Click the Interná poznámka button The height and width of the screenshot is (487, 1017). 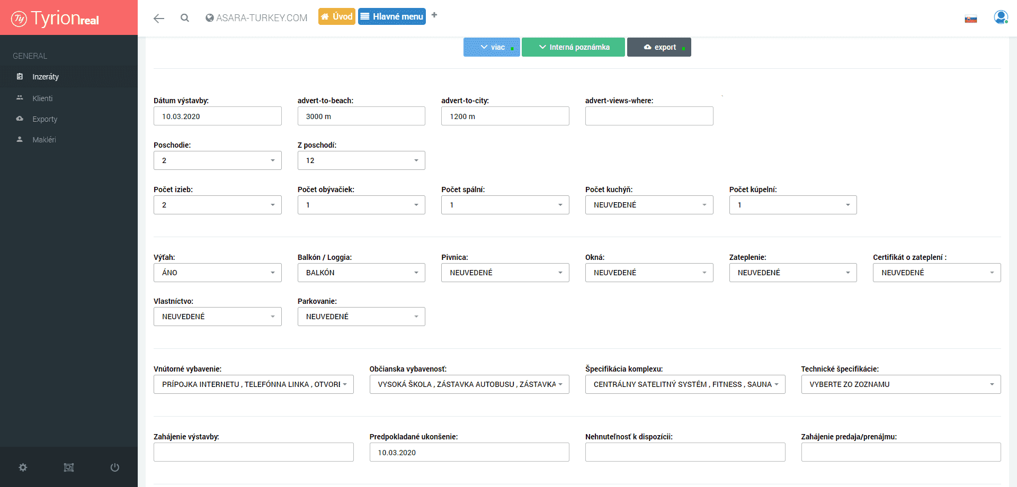[573, 47]
